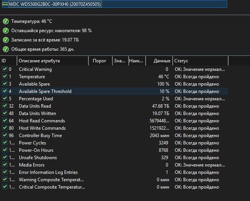
Task: Sort by the Статус column header
Action: [x=201, y=61]
